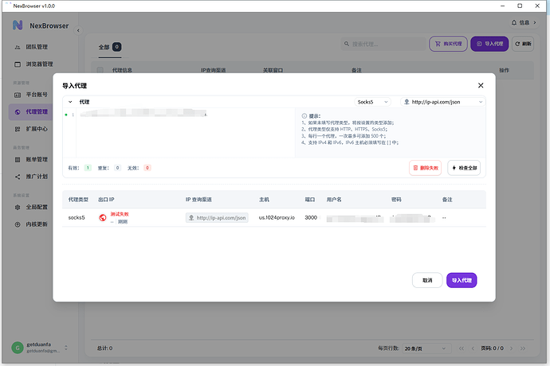Click port cell 3000
This screenshot has height=366, width=550.
(311, 217)
